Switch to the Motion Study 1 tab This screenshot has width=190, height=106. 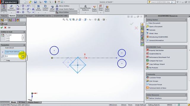[x=34, y=102]
